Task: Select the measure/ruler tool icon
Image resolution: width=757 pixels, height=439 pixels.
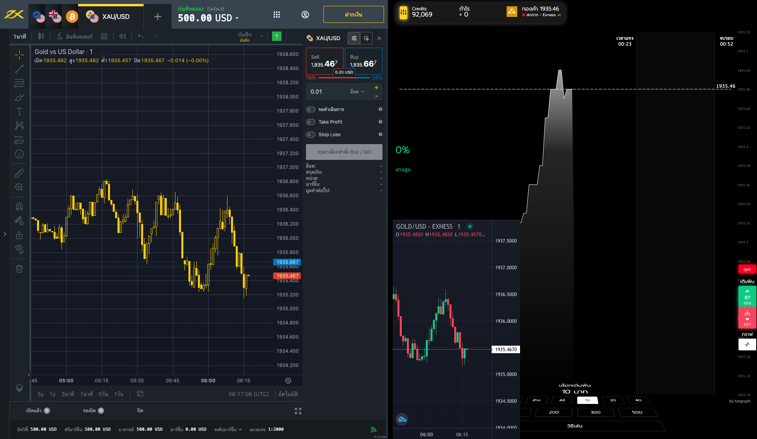Action: [x=19, y=172]
